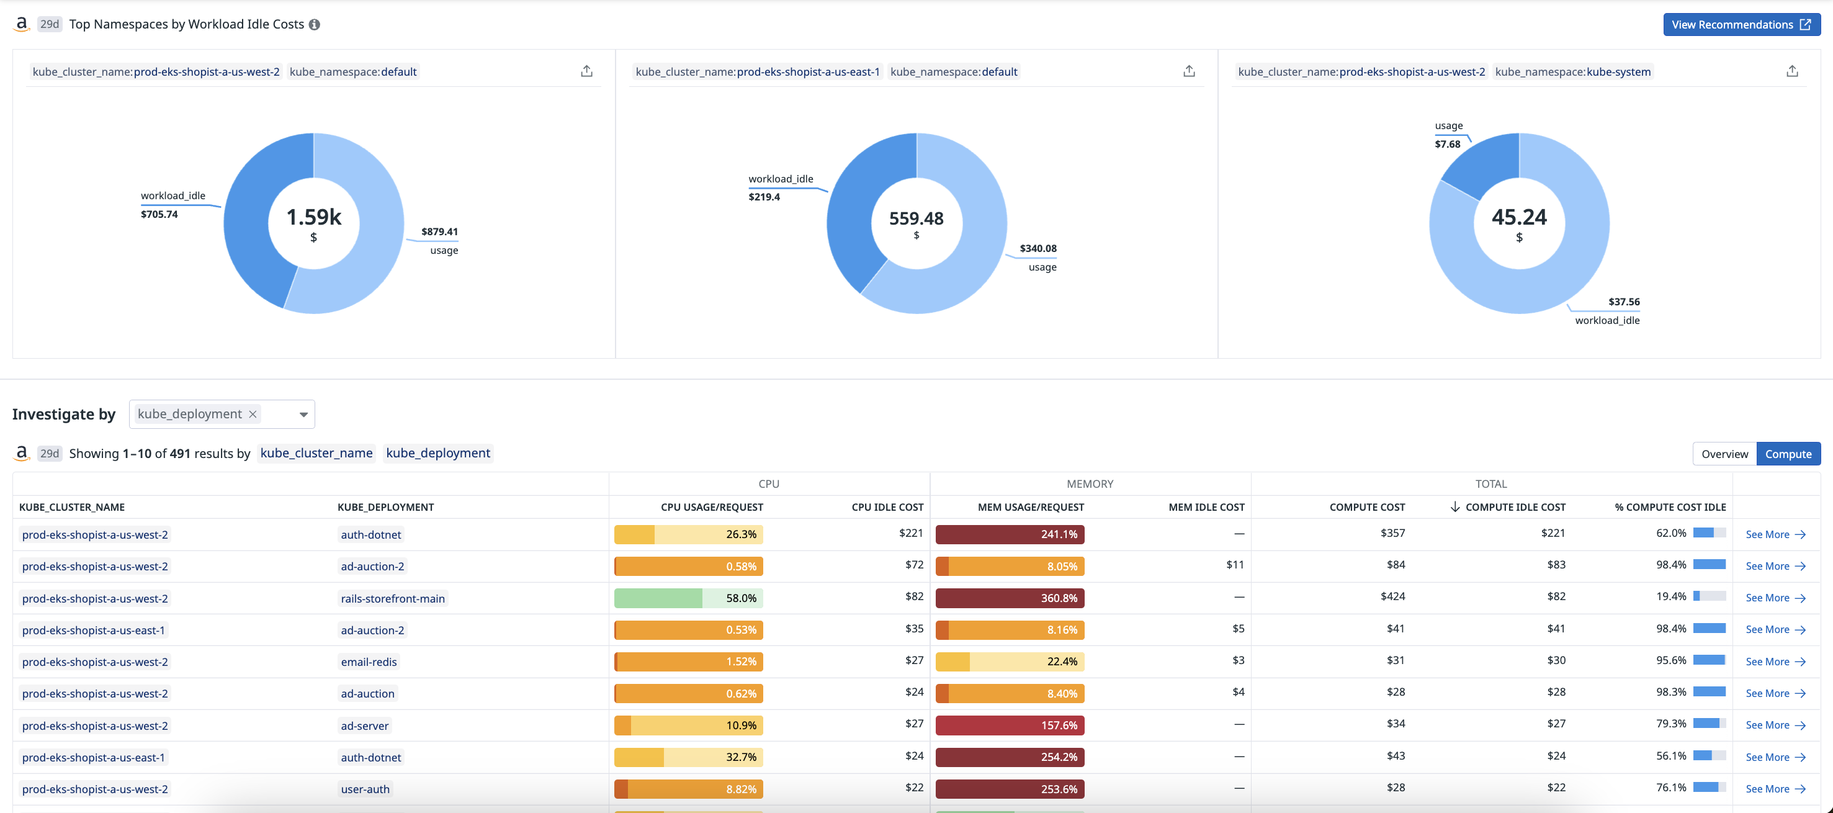Image resolution: width=1833 pixels, height=813 pixels.
Task: Click the kube_cluster_name grouping tag
Action: coord(316,453)
